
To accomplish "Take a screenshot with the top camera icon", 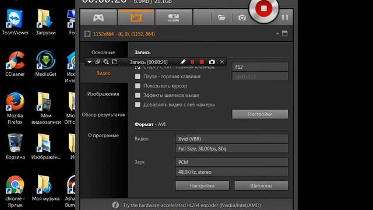I will pyautogui.click(x=242, y=17).
